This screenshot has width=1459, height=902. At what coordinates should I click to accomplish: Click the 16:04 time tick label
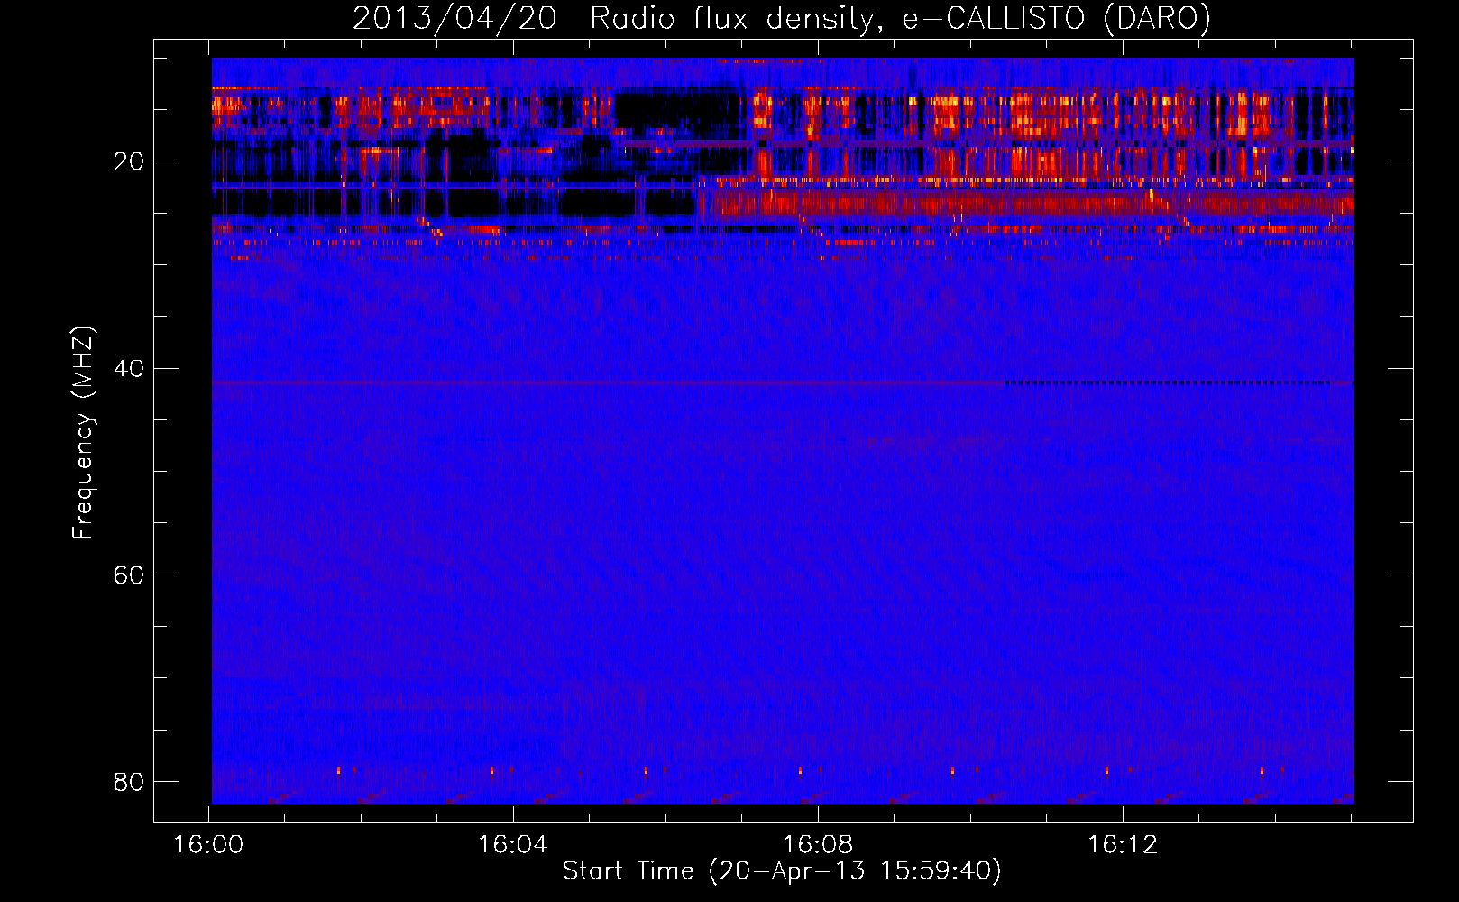(513, 845)
